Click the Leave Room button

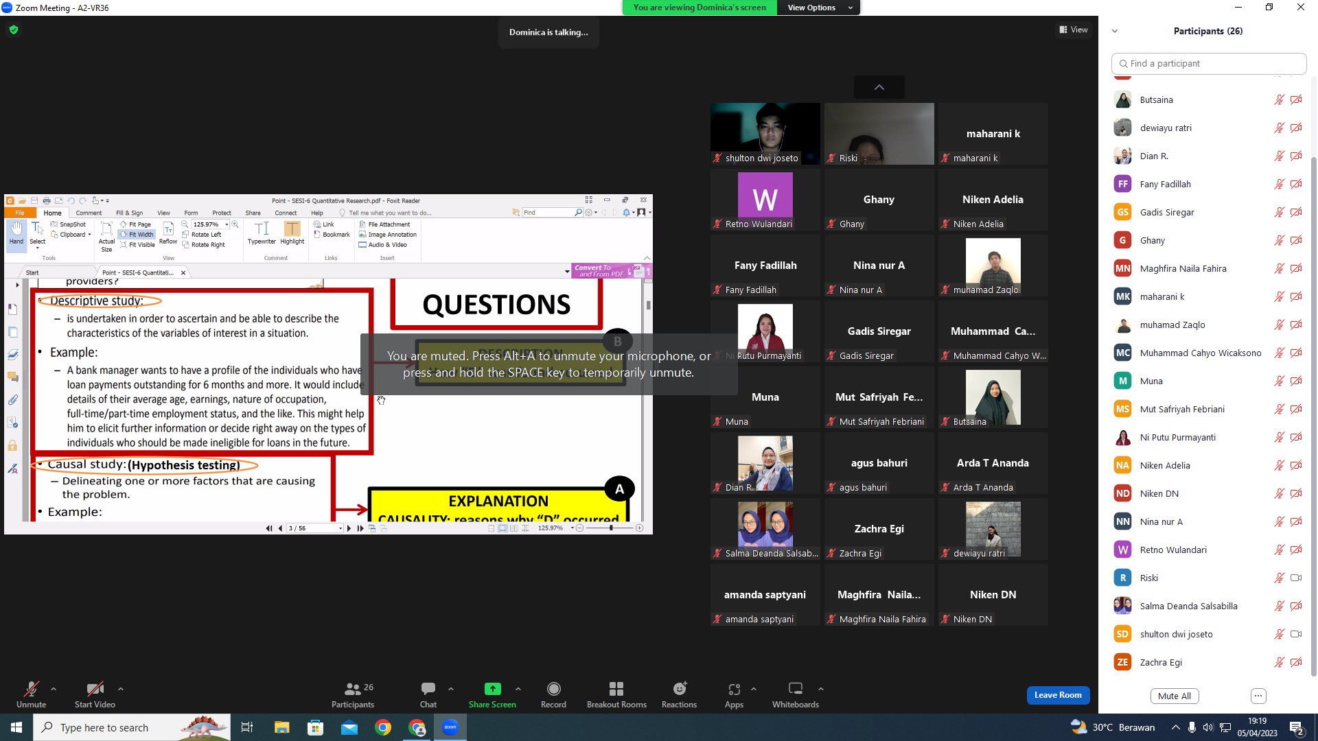pyautogui.click(x=1058, y=695)
